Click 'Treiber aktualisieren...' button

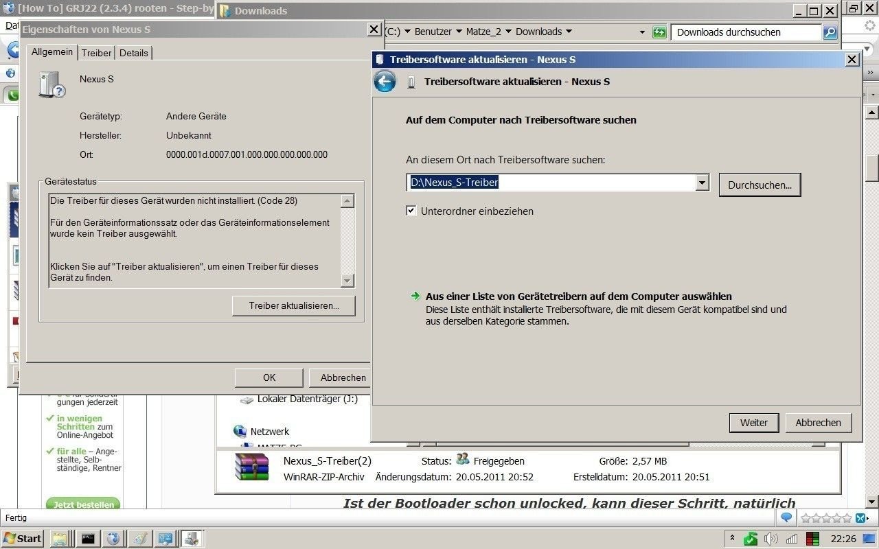tap(293, 306)
